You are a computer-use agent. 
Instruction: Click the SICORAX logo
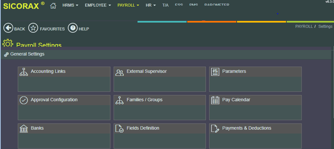[24, 6]
